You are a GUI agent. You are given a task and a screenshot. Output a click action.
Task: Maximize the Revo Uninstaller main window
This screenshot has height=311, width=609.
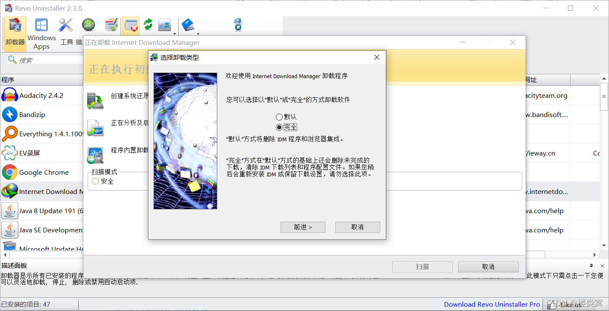(x=571, y=8)
